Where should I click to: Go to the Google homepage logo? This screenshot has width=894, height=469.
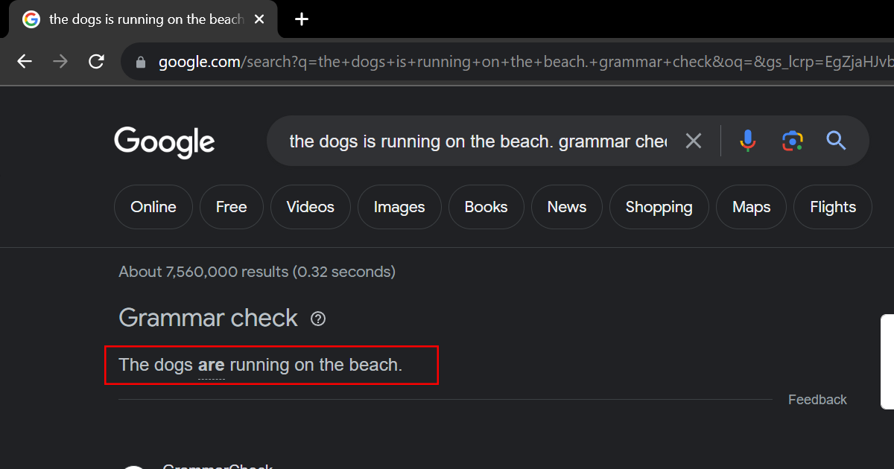click(165, 141)
